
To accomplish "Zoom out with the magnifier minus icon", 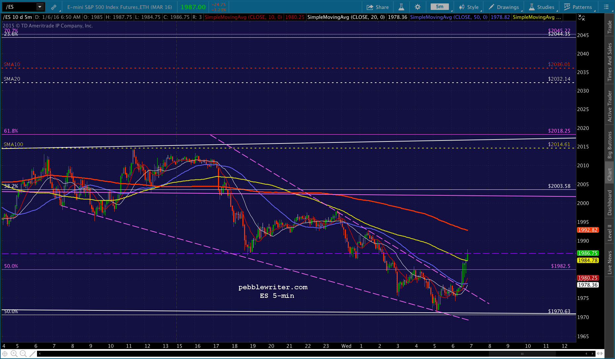I will (23, 354).
